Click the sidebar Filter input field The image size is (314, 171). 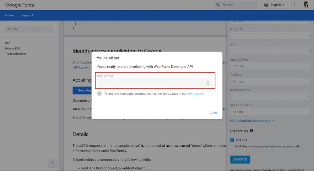(29, 29)
